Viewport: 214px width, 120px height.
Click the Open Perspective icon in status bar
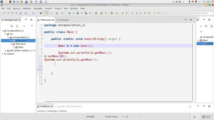pyautogui.click(x=195, y=117)
